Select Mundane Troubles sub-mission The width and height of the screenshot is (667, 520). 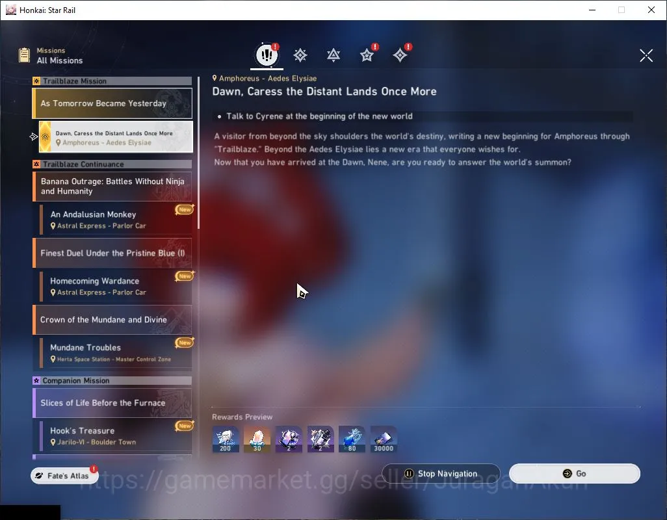pos(116,352)
